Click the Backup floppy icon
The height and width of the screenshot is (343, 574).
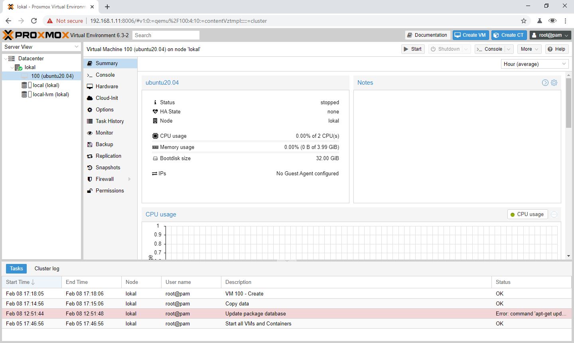point(90,145)
